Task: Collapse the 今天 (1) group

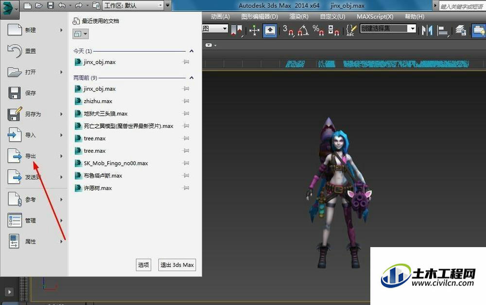Action: coord(191,51)
